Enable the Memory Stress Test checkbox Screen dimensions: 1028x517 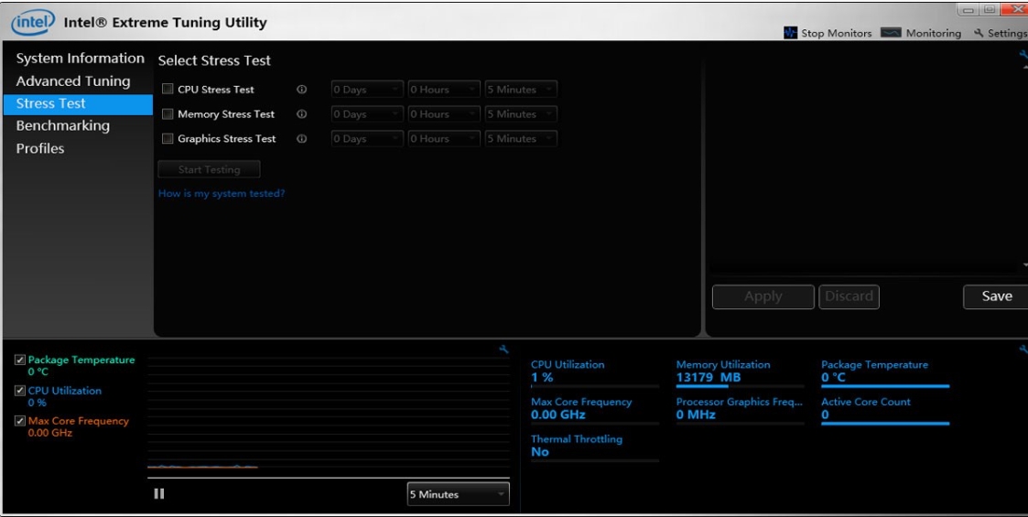pyautogui.click(x=168, y=114)
